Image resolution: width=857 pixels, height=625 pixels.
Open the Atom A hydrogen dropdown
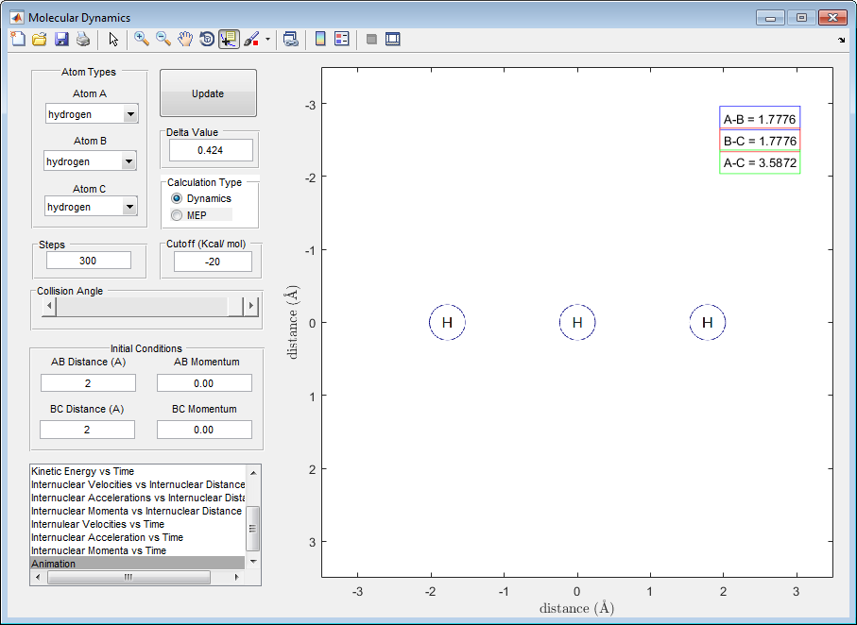point(130,114)
